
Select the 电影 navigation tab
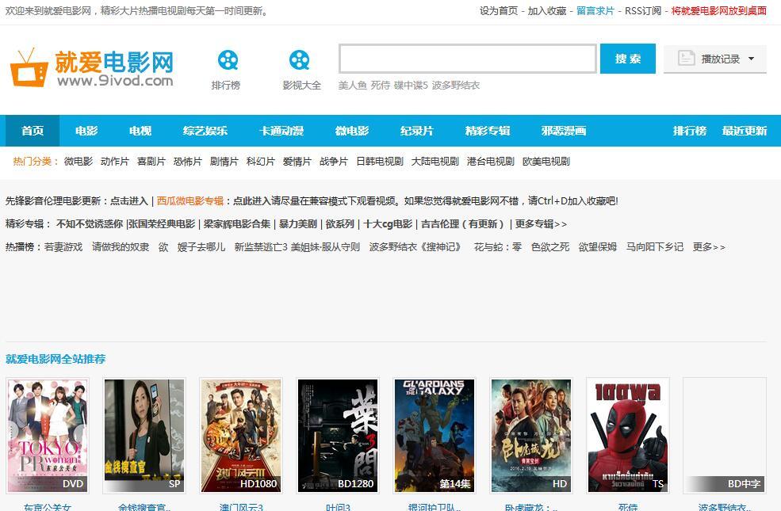pyautogui.click(x=86, y=131)
